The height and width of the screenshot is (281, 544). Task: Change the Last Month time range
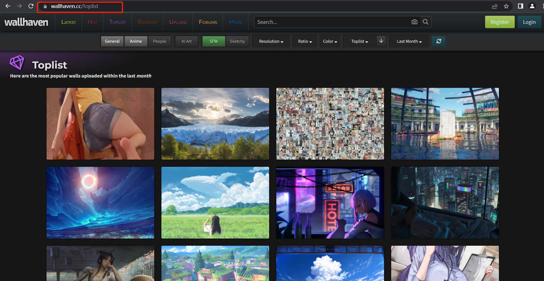(x=409, y=41)
